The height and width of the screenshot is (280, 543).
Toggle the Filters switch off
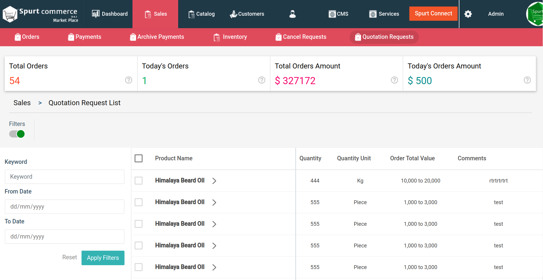pos(17,134)
